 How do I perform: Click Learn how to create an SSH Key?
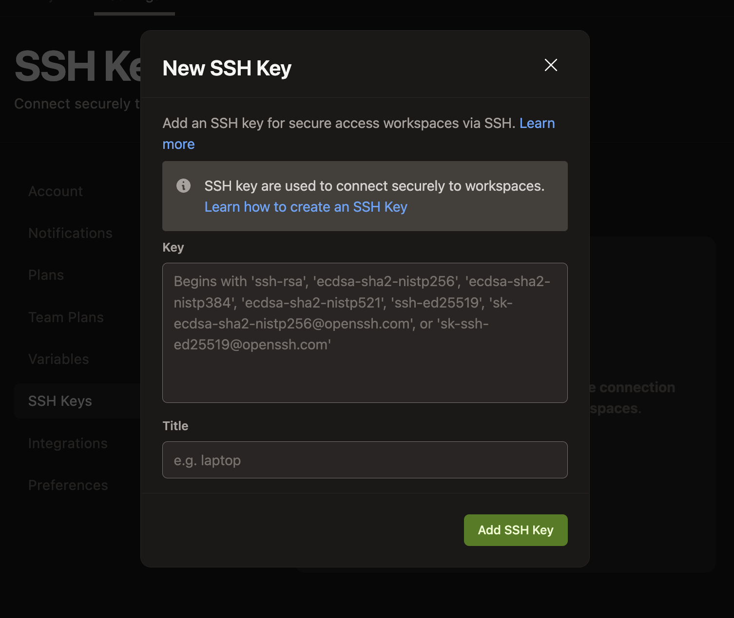306,207
